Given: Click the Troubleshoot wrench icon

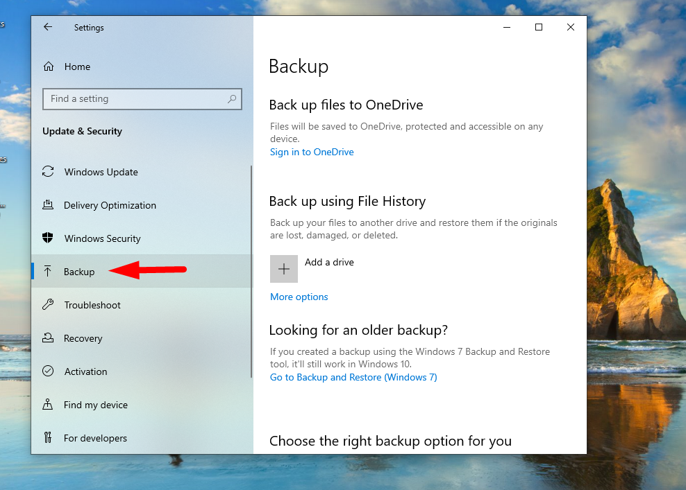Looking at the screenshot, I should (48, 305).
